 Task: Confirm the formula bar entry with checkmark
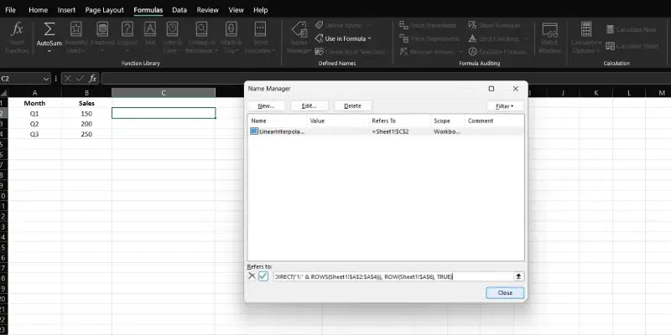coord(80,79)
